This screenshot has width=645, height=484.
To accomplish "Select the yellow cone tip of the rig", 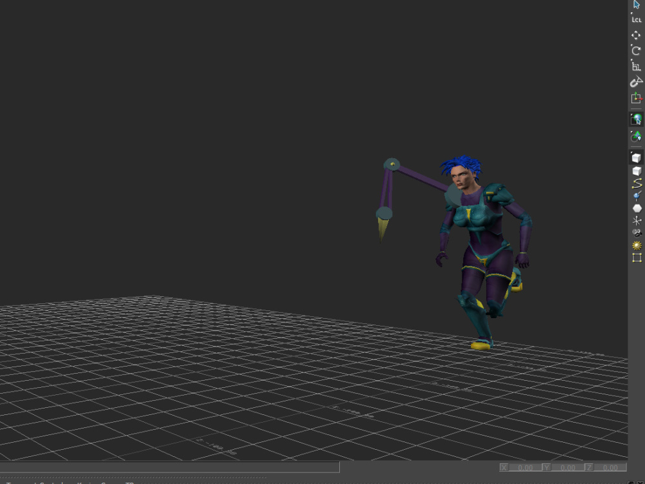I will point(382,230).
